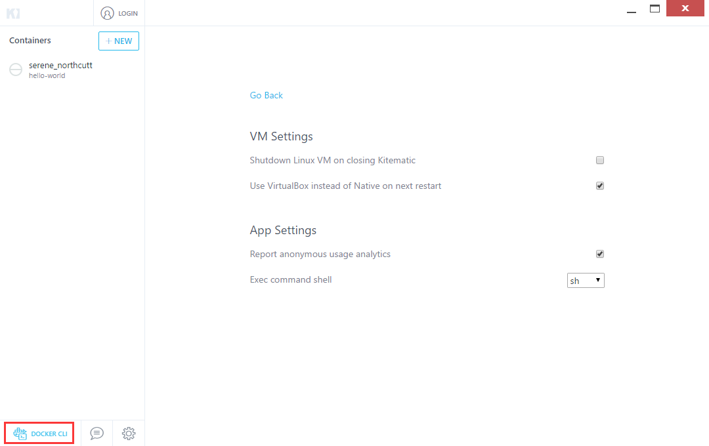This screenshot has width=709, height=446.
Task: Close the Kitematic window
Action: [x=685, y=9]
